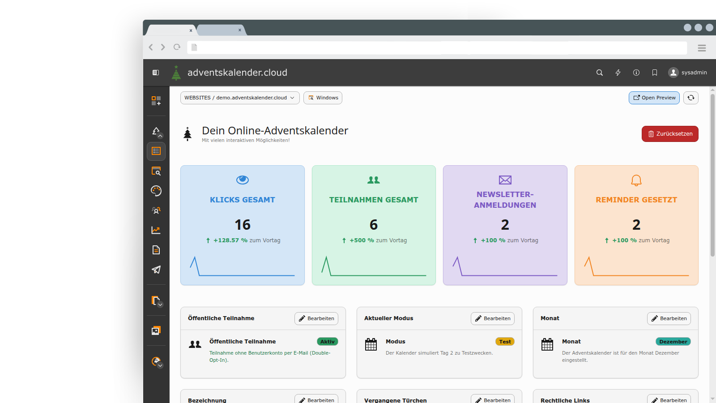This screenshot has width=716, height=403.
Task: Click the refresh icon button
Action: click(x=691, y=98)
